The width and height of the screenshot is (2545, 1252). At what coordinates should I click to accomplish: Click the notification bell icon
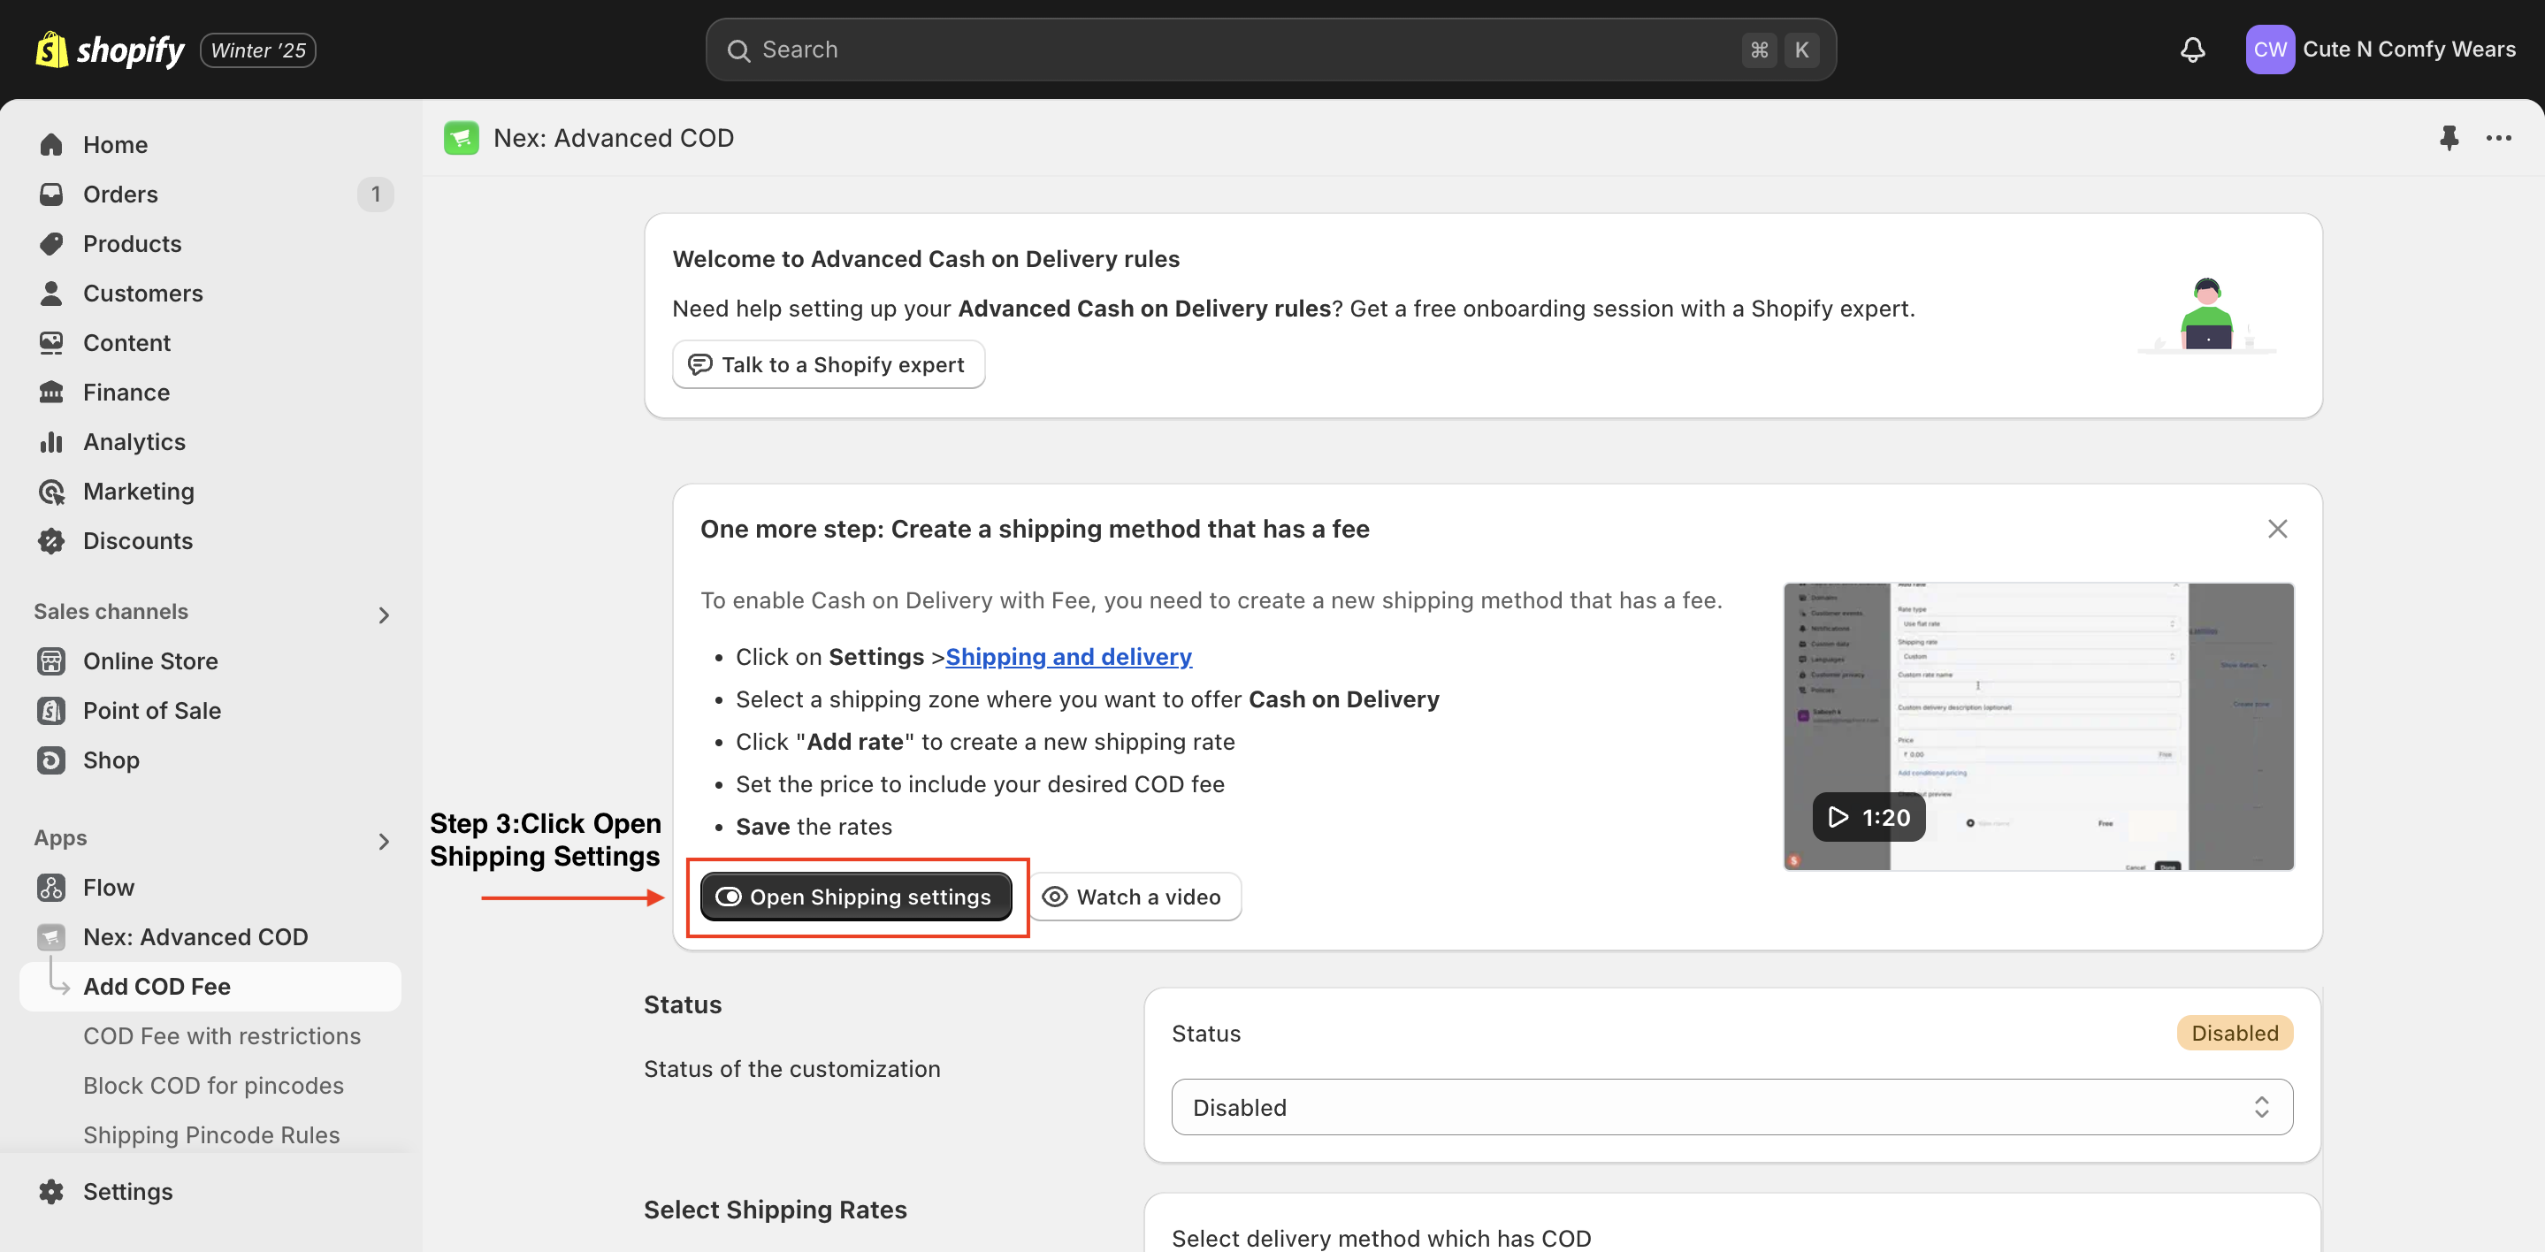point(2192,50)
